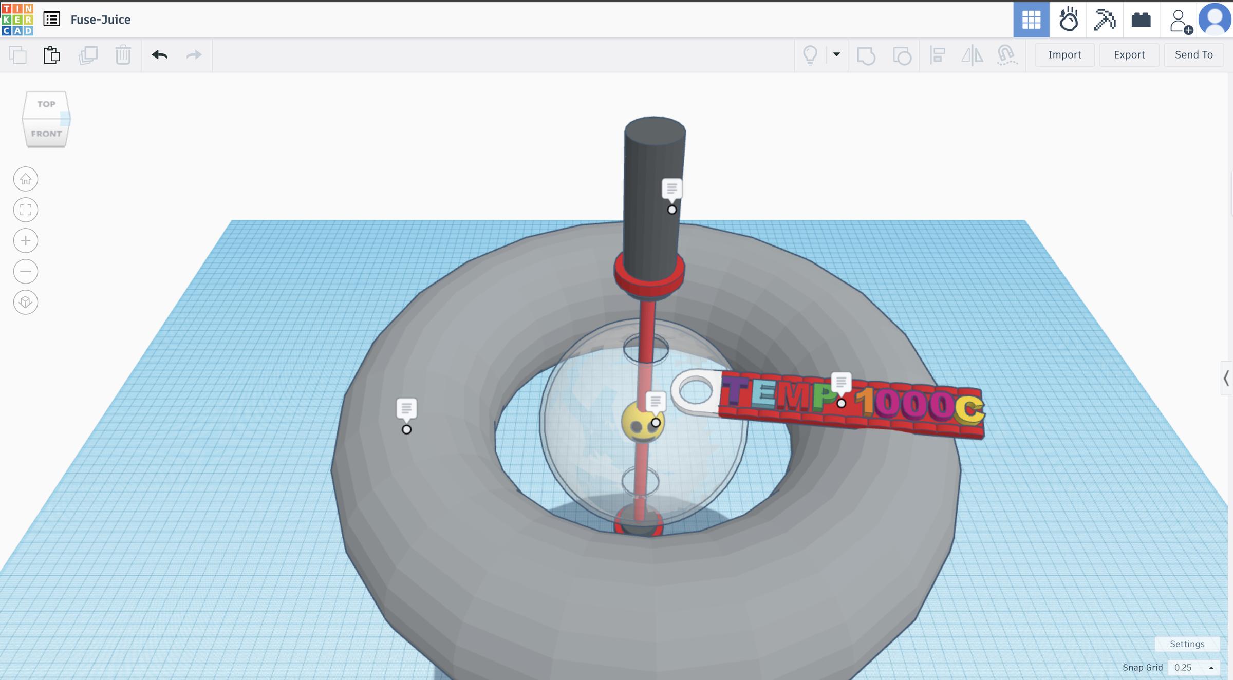Viewport: 1233px width, 680px height.
Task: Toggle hidden objects with the lightbulb icon
Action: coord(811,55)
